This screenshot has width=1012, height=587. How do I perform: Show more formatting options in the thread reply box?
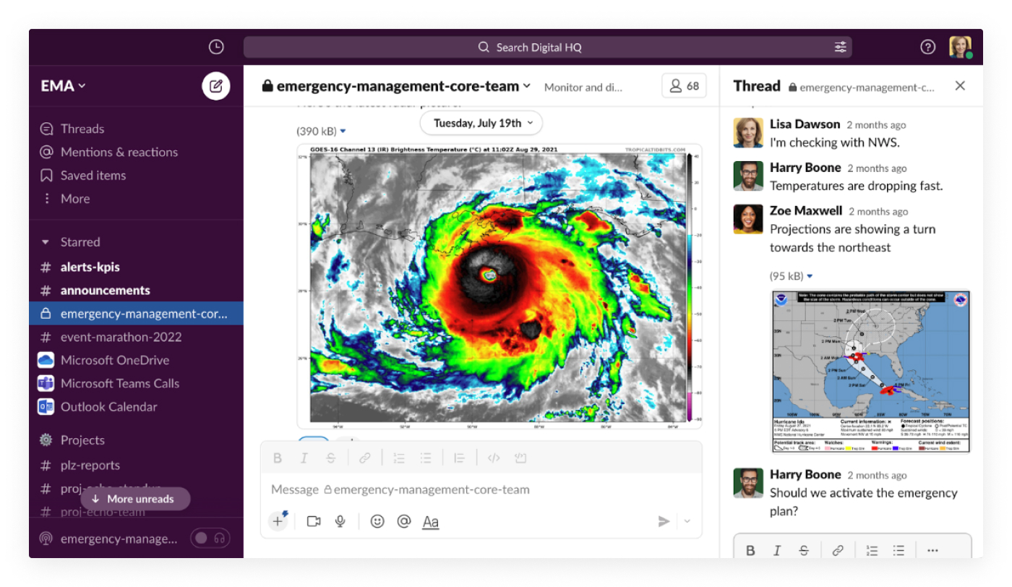[932, 550]
